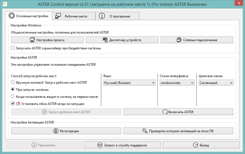The height and width of the screenshot is (154, 245).
Task: Select manual start 'Вручную кнопкой' radio option
Action: coord(13,82)
